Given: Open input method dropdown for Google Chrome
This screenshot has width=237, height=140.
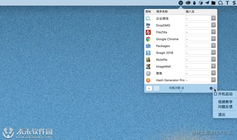Looking at the screenshot, I should (x=213, y=39).
